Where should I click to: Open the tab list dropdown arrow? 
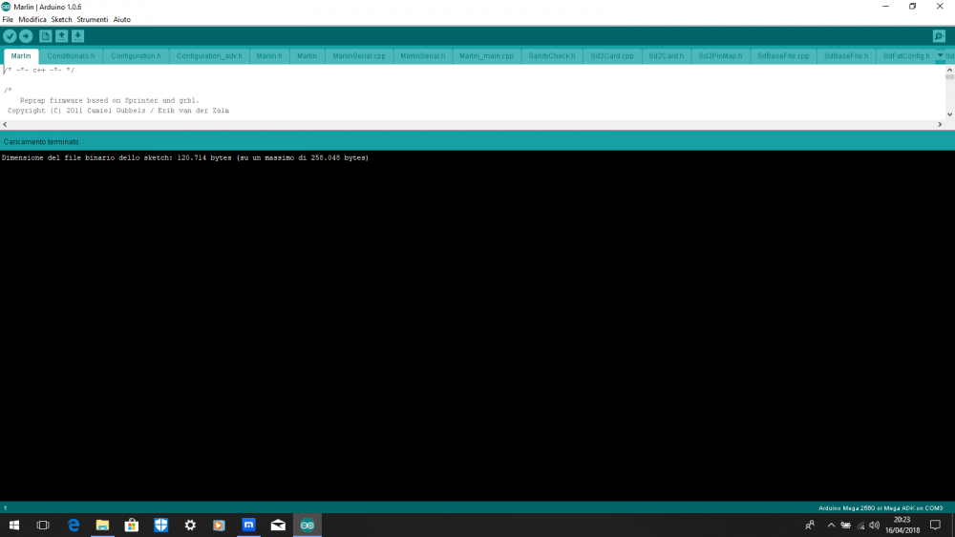point(940,55)
